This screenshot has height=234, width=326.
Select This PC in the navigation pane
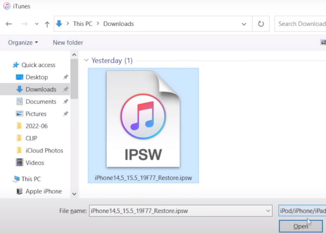coord(26,179)
